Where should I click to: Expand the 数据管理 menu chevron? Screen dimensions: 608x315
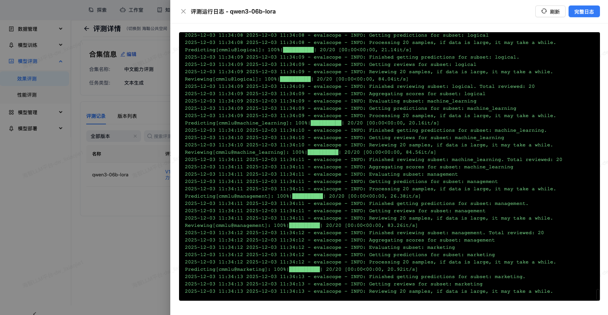[61, 29]
